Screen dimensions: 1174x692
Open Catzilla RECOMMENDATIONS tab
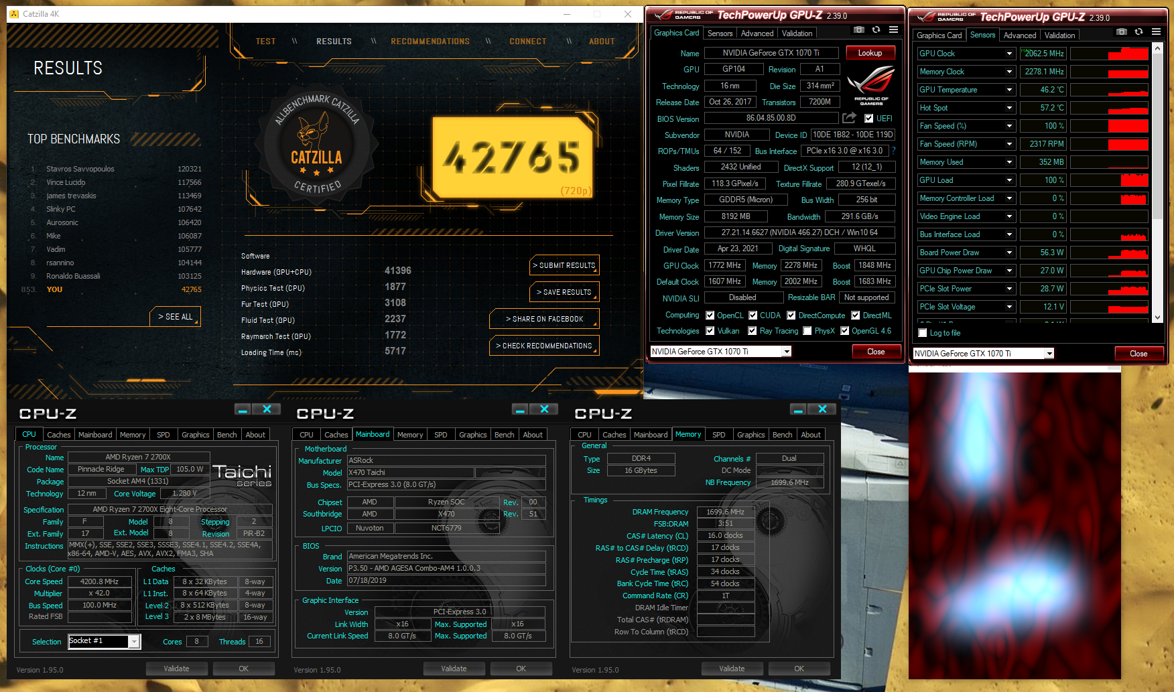(x=430, y=42)
